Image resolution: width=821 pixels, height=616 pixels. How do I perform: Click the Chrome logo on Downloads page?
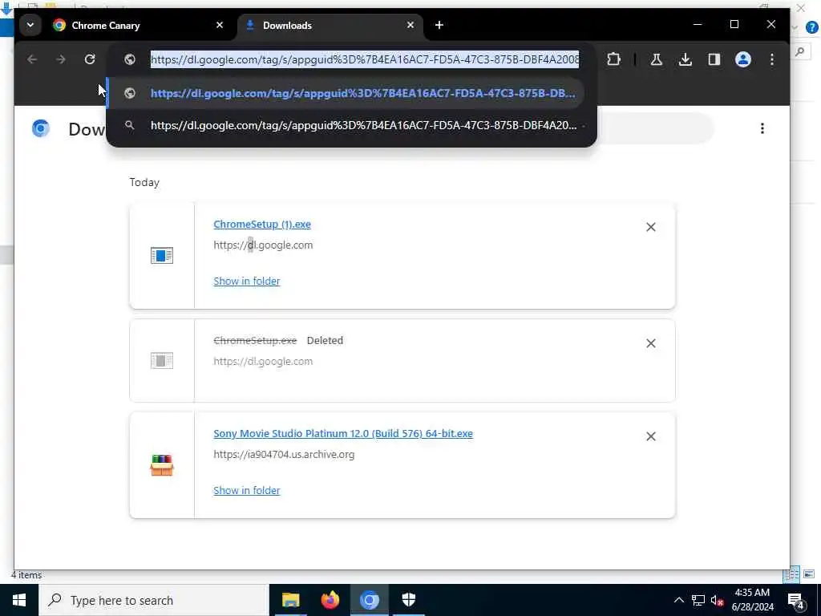41,128
